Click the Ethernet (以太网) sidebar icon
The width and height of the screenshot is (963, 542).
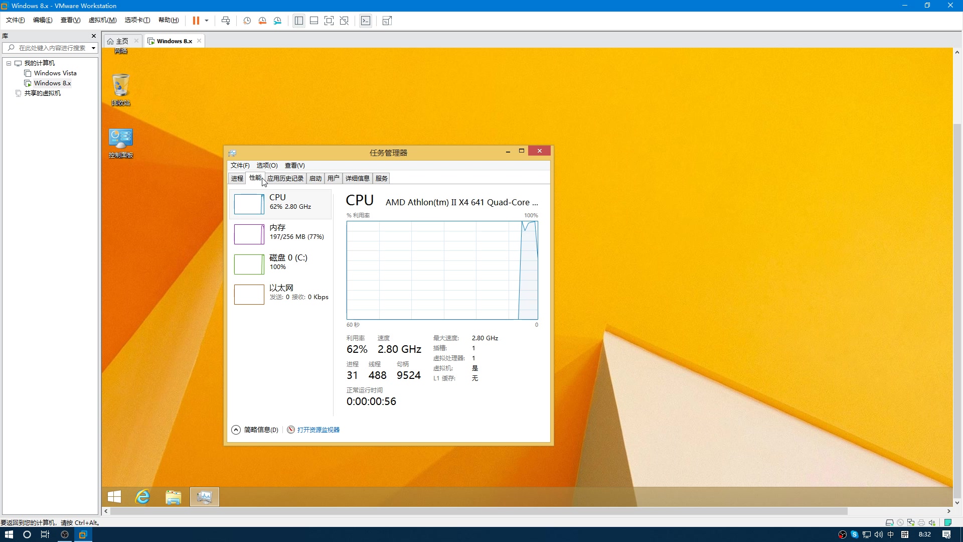[x=249, y=293]
